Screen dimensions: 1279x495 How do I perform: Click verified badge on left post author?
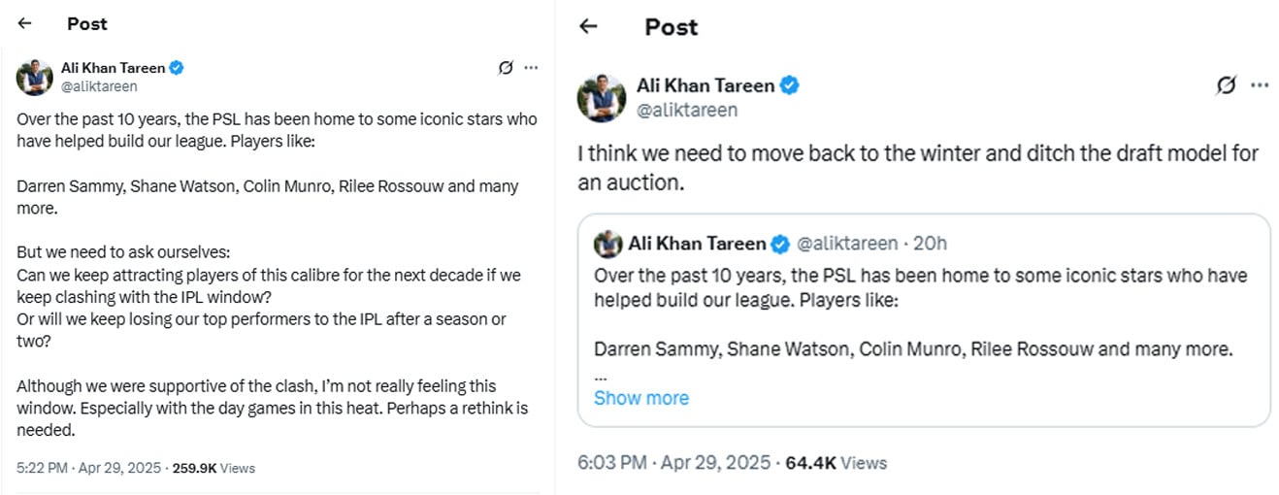tap(177, 68)
